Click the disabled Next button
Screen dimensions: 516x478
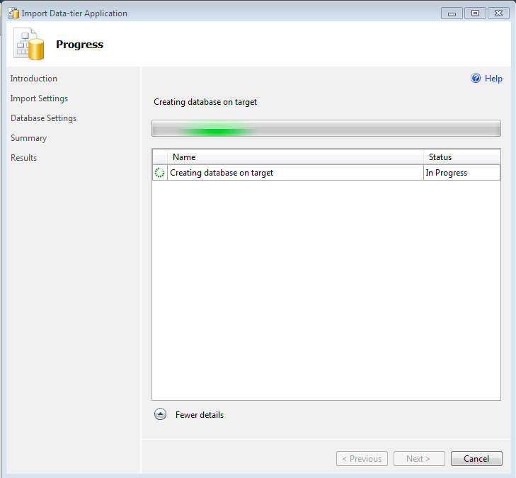[x=419, y=459]
